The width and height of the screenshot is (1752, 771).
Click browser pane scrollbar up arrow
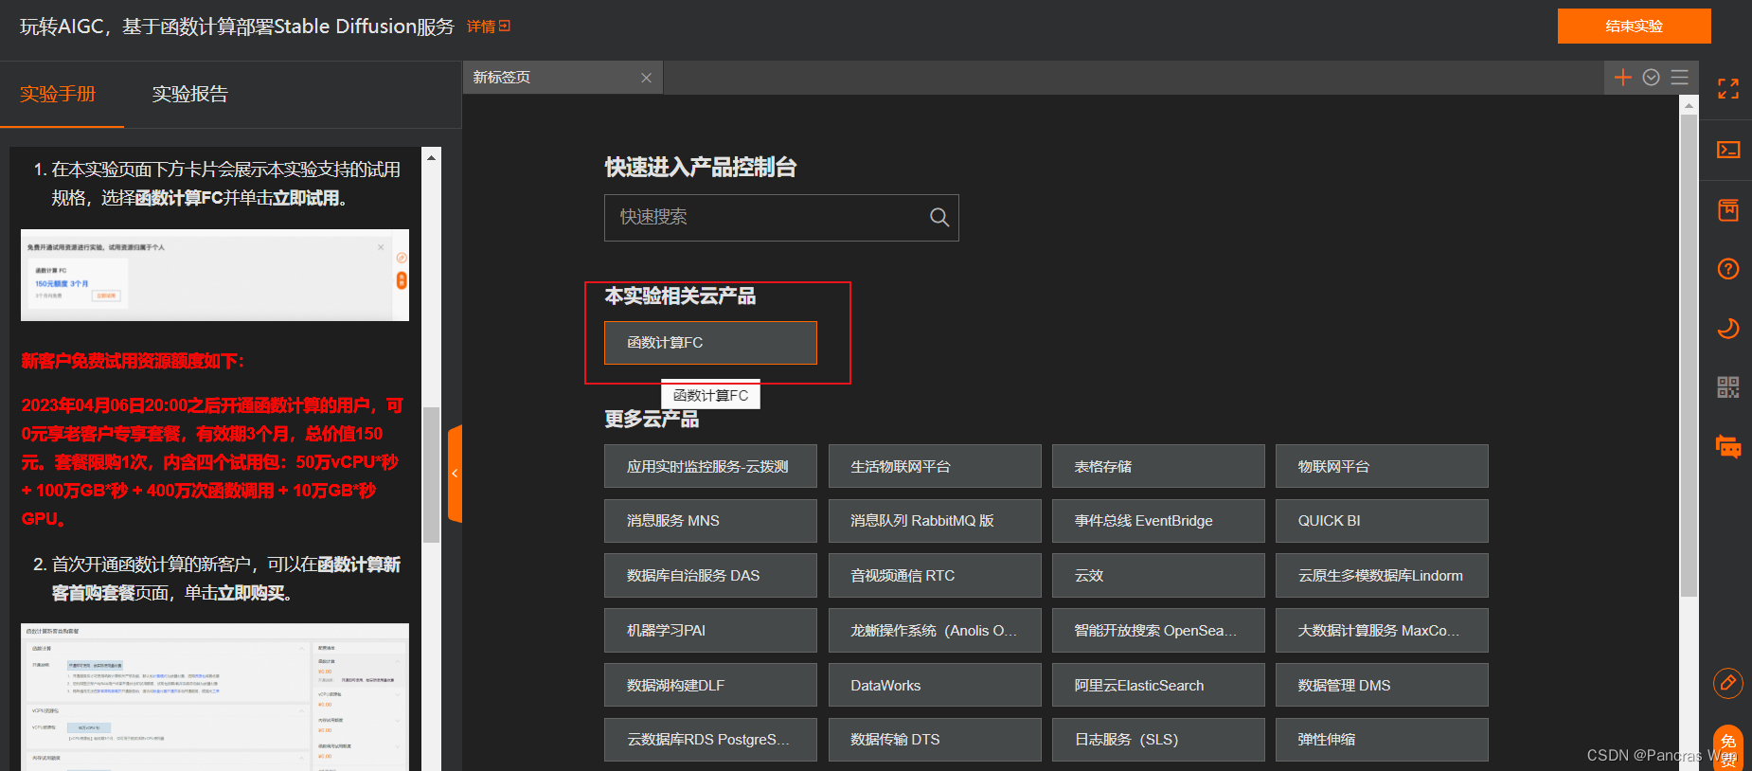(1689, 106)
